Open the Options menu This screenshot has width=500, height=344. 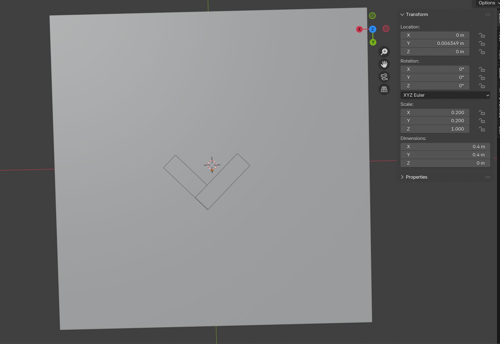(x=487, y=3)
